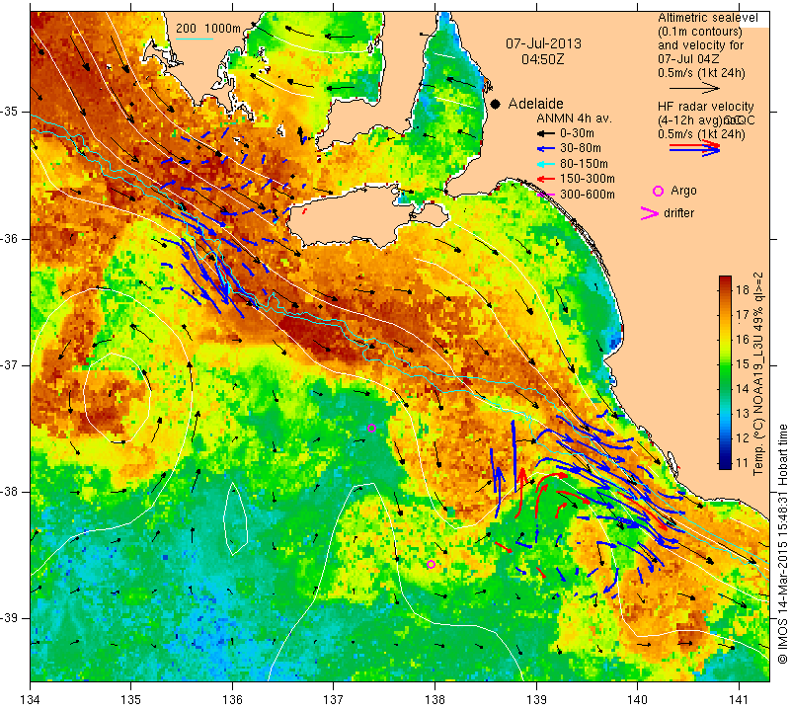Click the 'Temp. (°C) NOAA19_L3U' colorbar label
Screen dimensions: 790x711
pos(758,374)
